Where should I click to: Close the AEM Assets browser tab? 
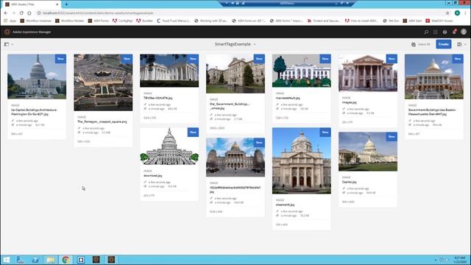click(57, 4)
